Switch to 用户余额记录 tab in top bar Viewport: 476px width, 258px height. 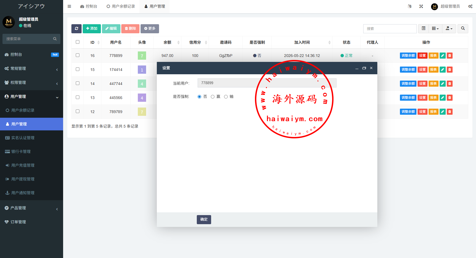[121, 6]
